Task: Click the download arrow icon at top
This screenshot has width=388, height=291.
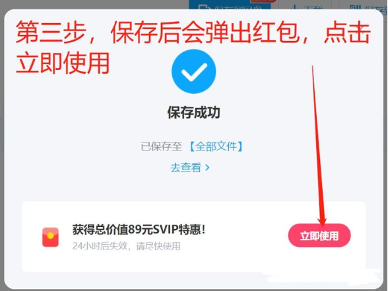Action: [x=295, y=7]
